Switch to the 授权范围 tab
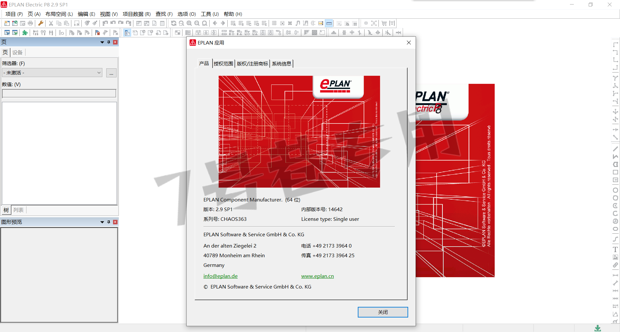The width and height of the screenshot is (620, 332). 223,64
